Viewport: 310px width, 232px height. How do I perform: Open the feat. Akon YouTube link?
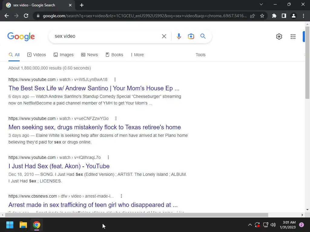pyautogui.click(x=59, y=166)
